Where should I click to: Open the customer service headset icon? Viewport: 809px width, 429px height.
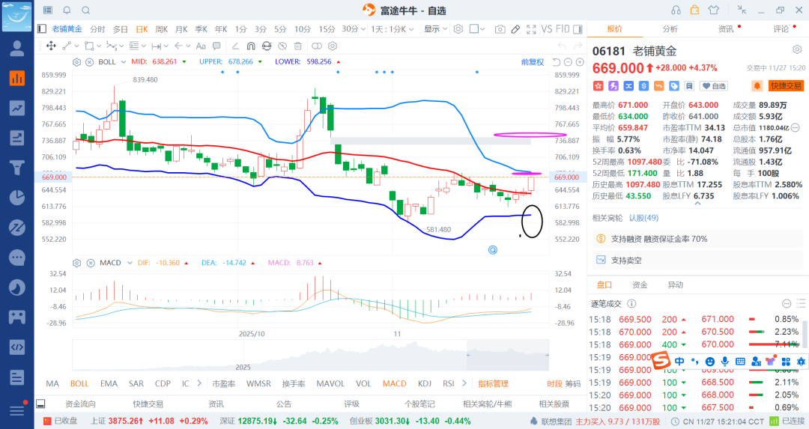tap(676, 10)
